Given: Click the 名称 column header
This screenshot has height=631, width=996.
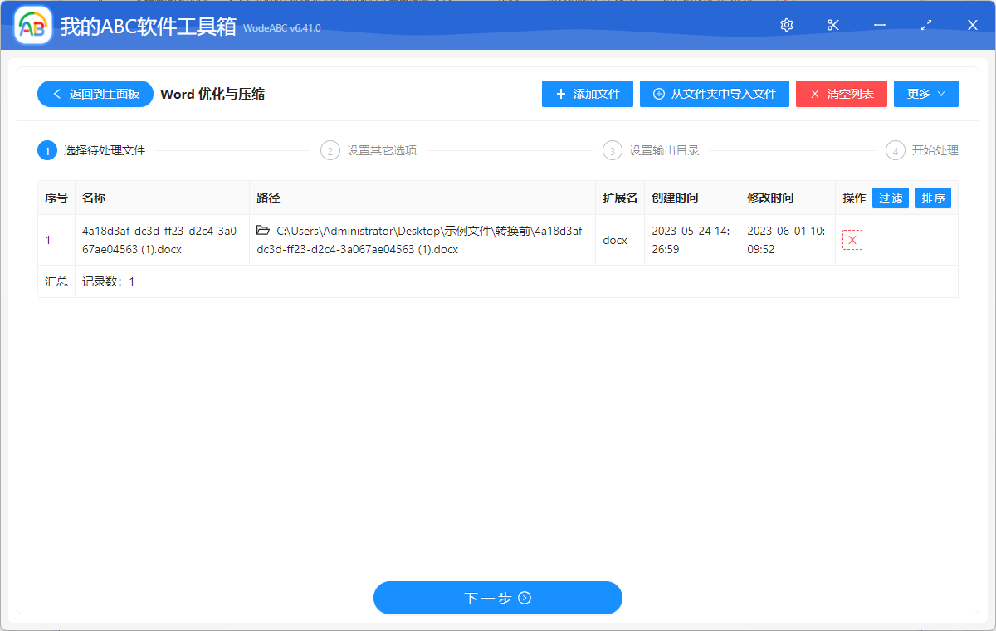Looking at the screenshot, I should coord(91,198).
